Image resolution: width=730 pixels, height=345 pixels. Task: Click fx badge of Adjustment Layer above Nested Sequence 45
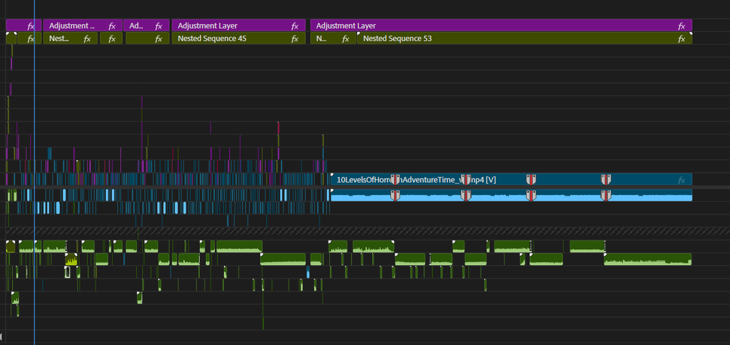[294, 26]
